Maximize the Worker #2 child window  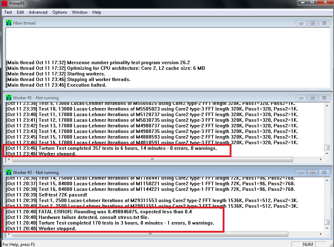313,172
